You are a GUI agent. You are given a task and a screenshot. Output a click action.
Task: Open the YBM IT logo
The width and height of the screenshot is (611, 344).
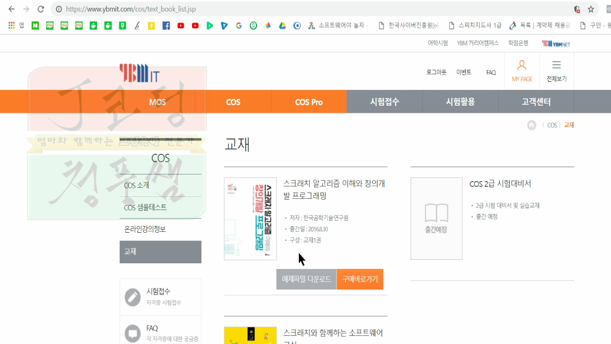[x=139, y=73]
